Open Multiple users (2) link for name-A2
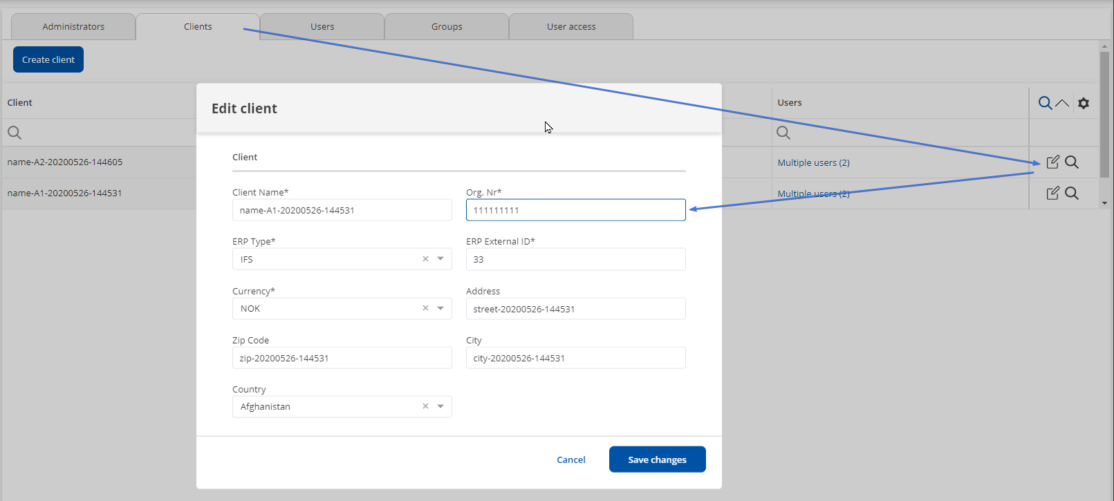 click(x=813, y=163)
